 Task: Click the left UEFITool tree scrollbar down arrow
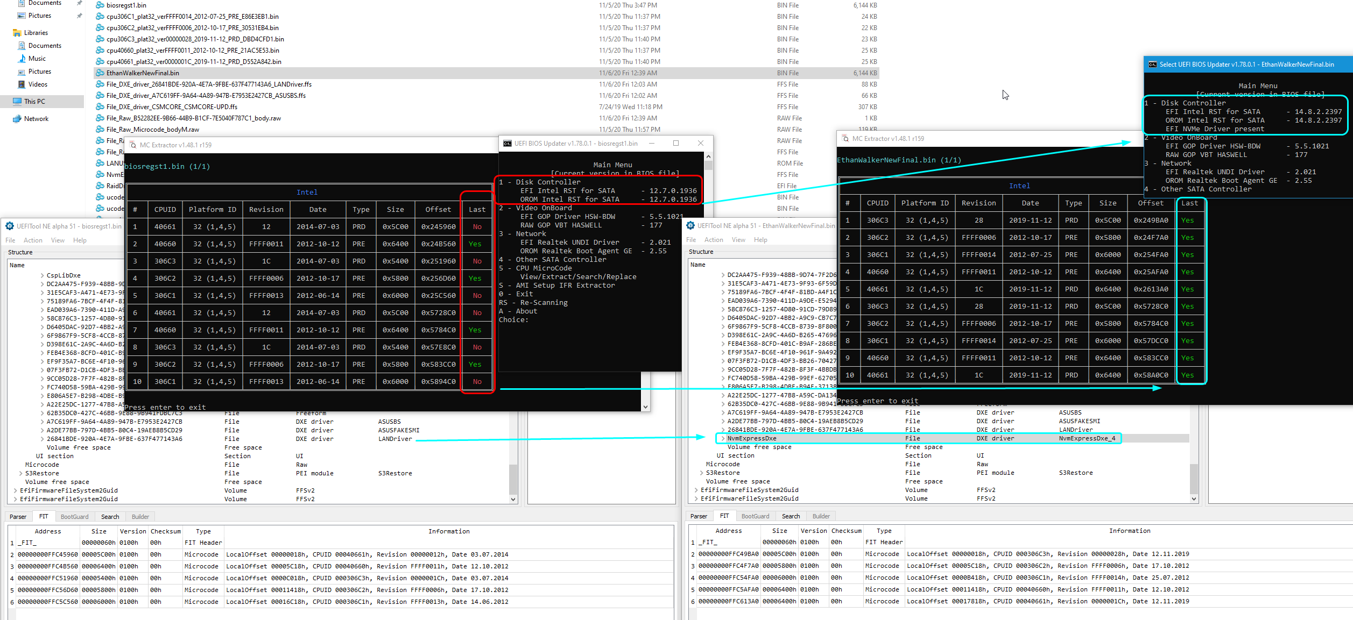[513, 500]
